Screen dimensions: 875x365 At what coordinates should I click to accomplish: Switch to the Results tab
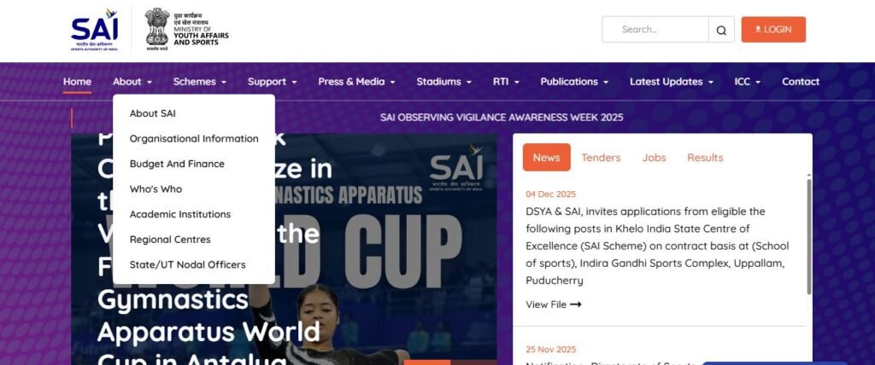(x=705, y=158)
